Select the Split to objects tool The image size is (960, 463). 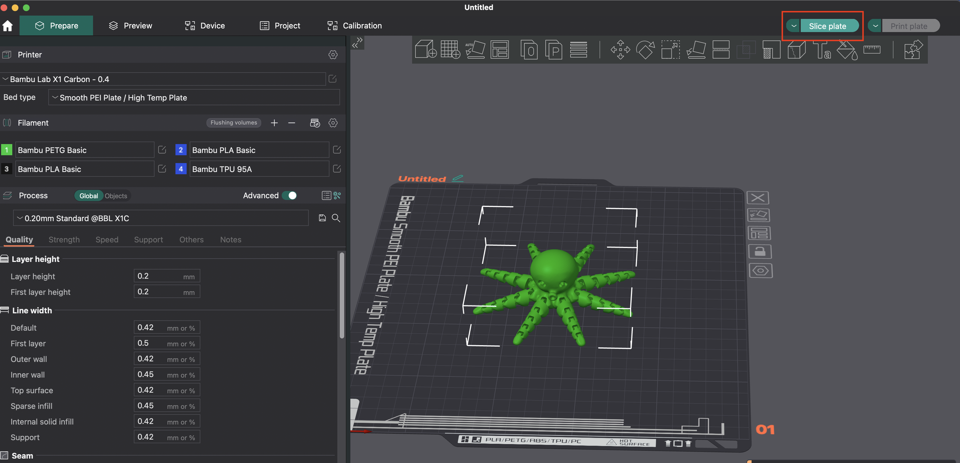tap(529, 50)
